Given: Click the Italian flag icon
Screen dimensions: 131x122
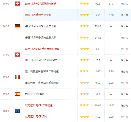Looking at the screenshot, I should pyautogui.click(x=17, y=77).
